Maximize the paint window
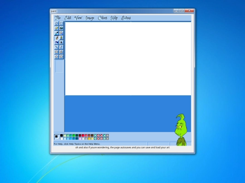 182,11
